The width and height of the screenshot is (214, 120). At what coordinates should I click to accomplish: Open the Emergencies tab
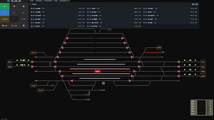[x=48, y=1]
